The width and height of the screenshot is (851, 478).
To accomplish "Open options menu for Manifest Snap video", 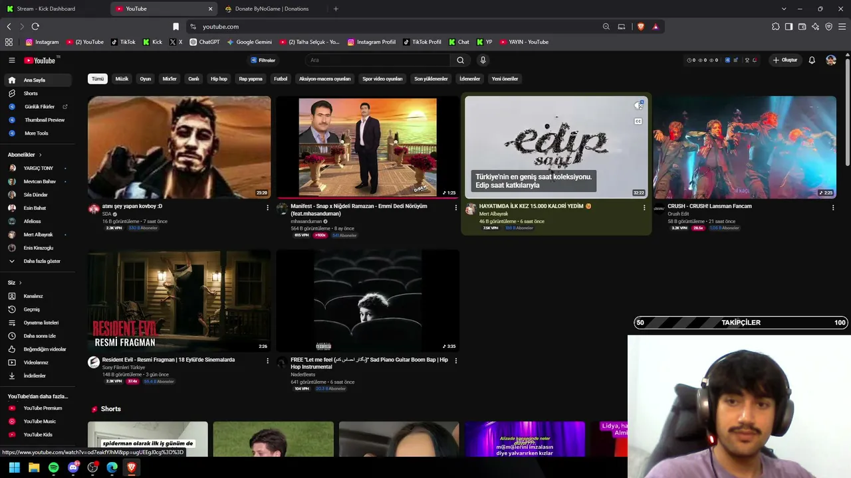I will click(455, 208).
